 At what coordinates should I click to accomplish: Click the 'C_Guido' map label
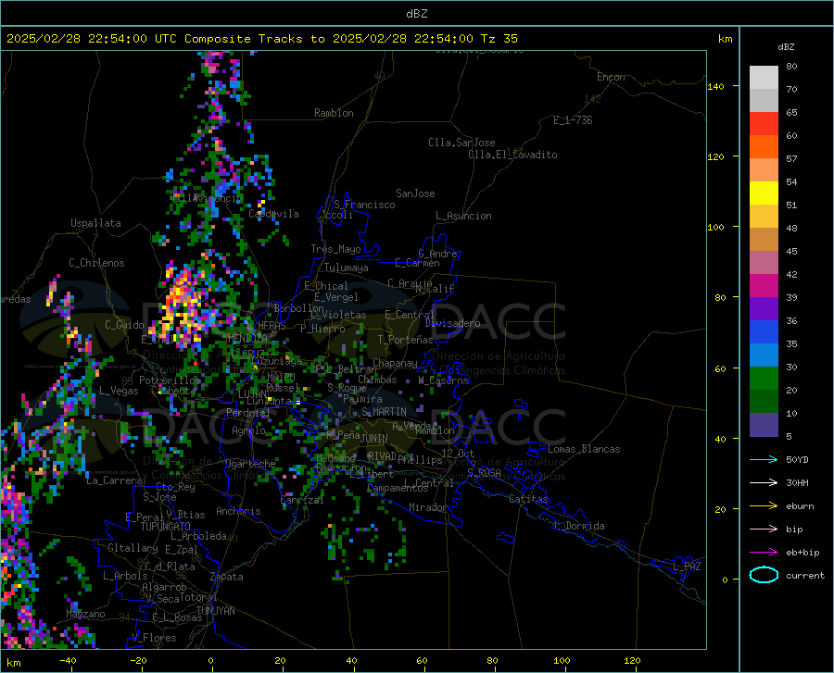(124, 325)
